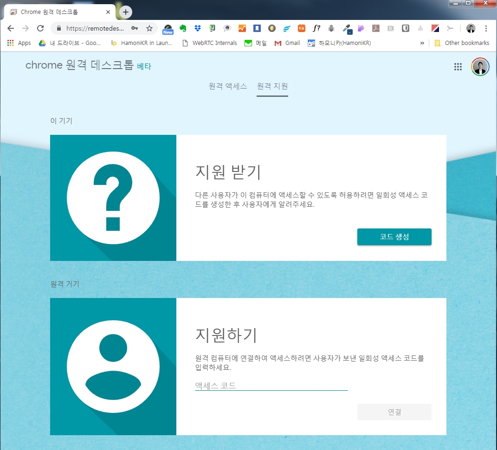Open the WebRTC Internals bookmark

(x=209, y=43)
